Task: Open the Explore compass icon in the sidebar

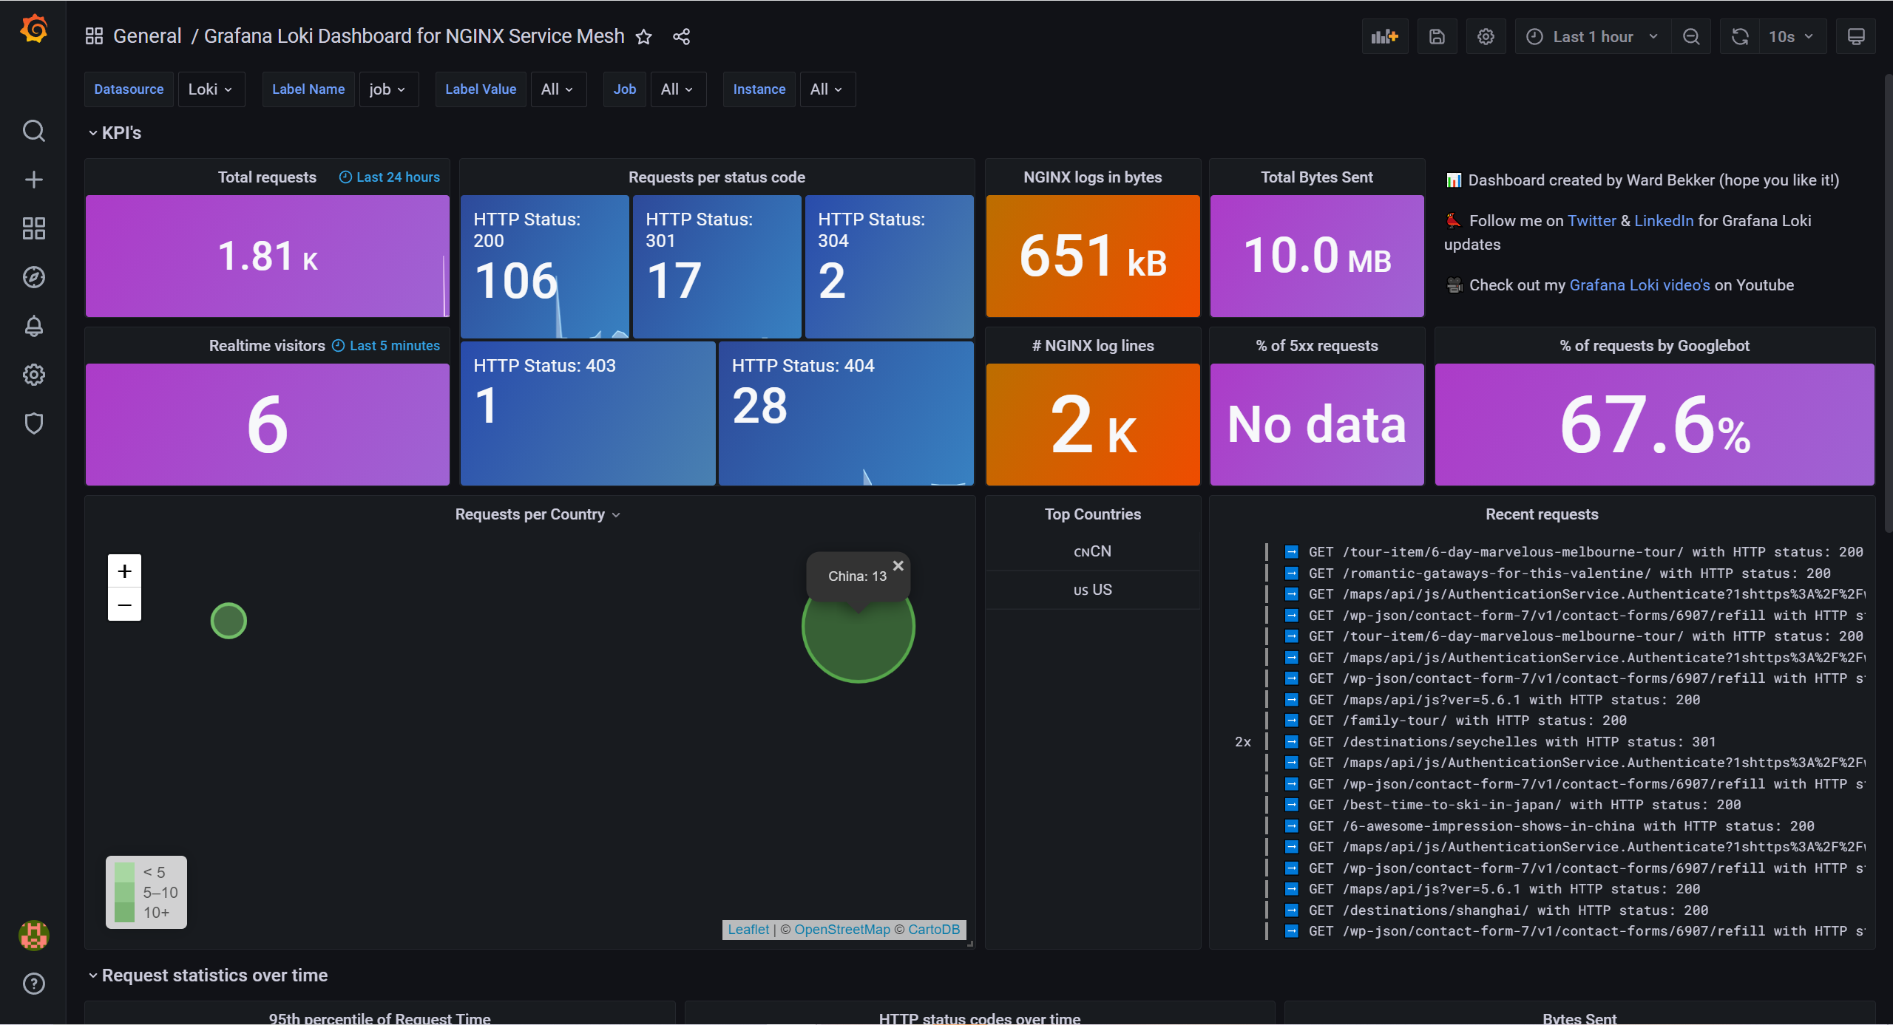Action: (34, 277)
